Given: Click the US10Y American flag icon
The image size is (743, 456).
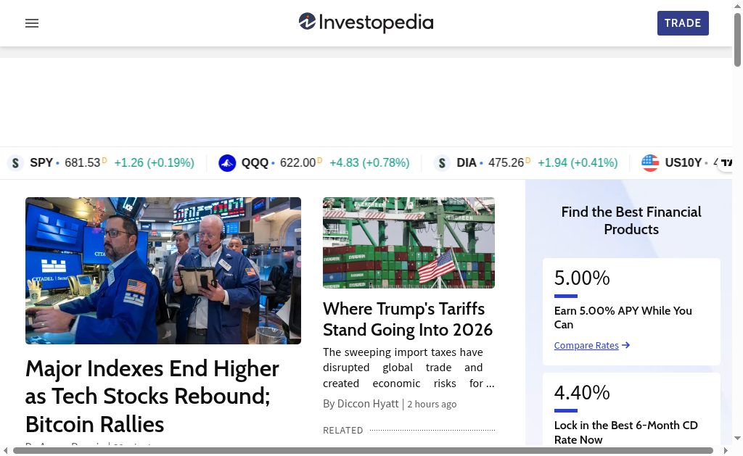Looking at the screenshot, I should (650, 163).
